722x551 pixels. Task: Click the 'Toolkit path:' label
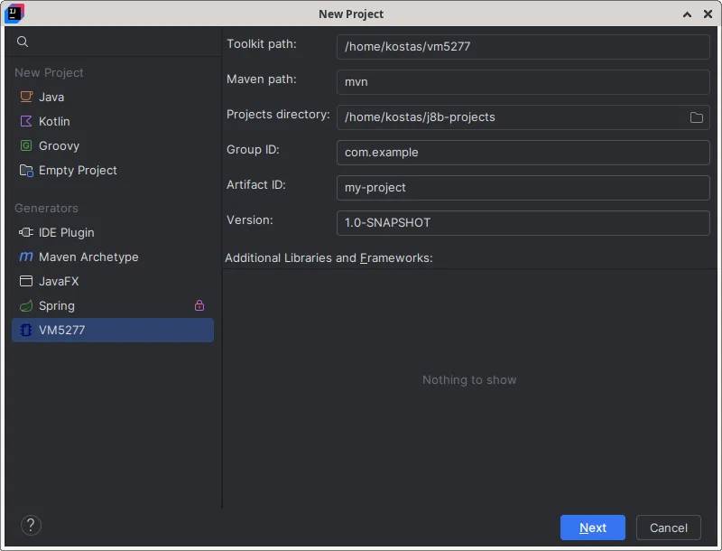coord(262,44)
